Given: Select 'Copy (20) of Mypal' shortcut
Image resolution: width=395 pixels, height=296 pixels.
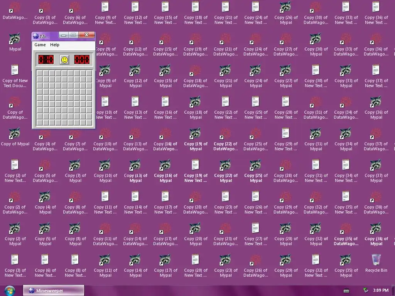Looking at the screenshot, I should (196, 234).
